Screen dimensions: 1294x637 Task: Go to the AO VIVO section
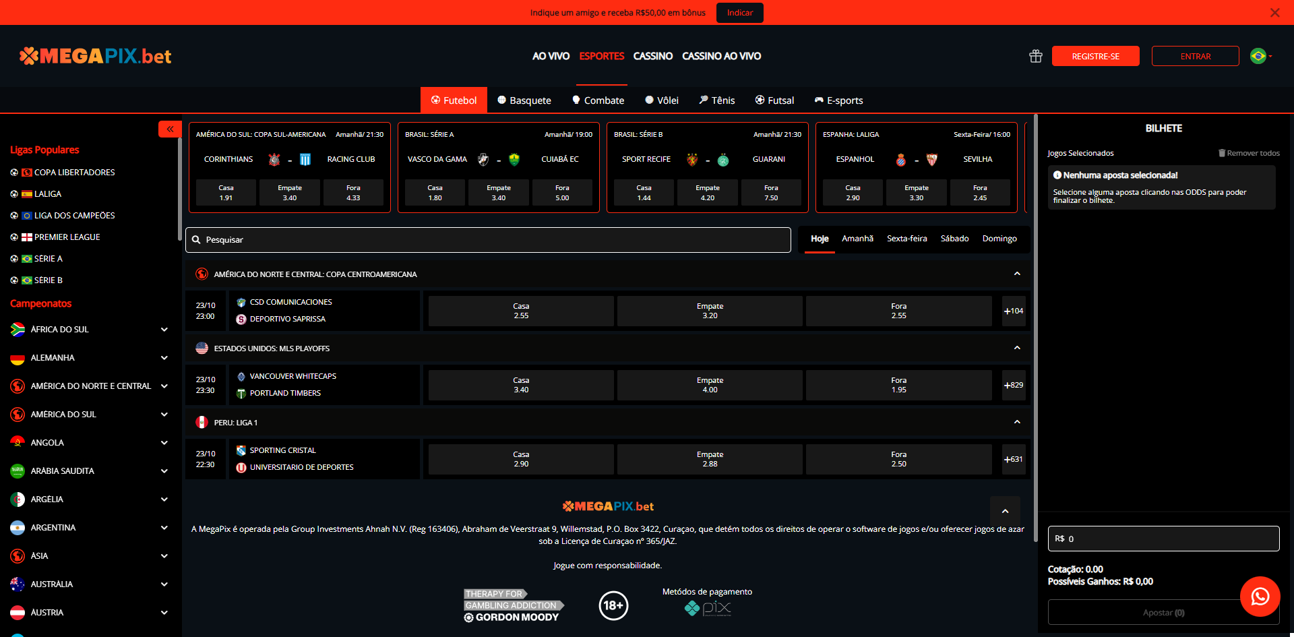[x=551, y=56]
